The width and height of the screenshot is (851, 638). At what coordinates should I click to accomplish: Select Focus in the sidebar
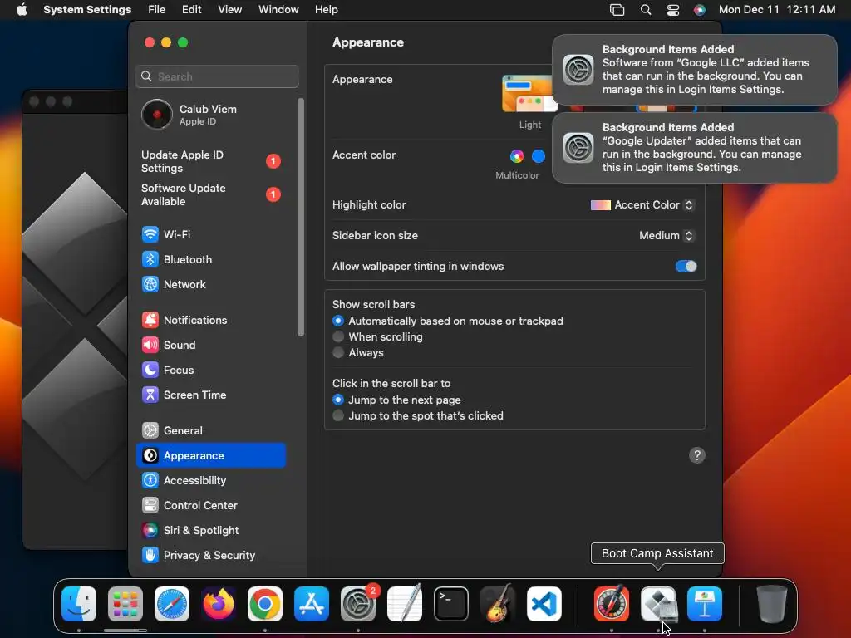[211, 370]
